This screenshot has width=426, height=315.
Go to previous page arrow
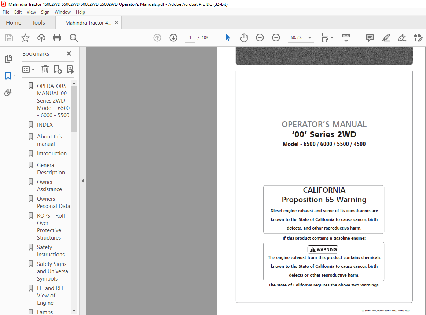click(x=157, y=38)
